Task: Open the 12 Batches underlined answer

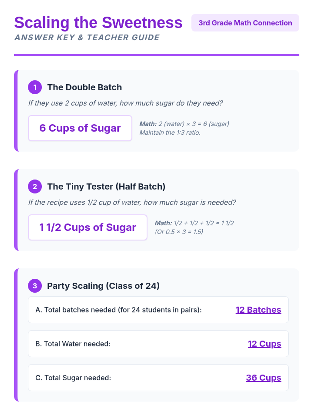Action: pyautogui.click(x=258, y=310)
